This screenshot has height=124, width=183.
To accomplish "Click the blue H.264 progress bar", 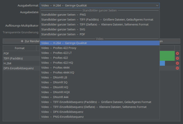I will (x=162, y=63).
